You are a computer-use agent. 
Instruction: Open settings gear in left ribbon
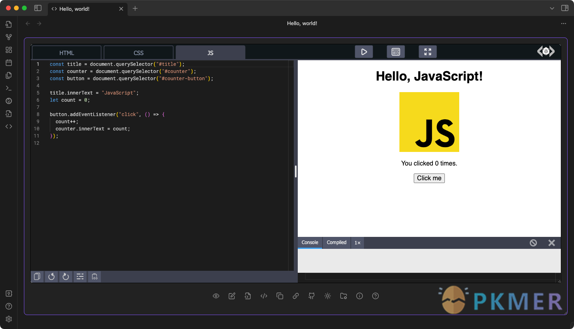9,319
